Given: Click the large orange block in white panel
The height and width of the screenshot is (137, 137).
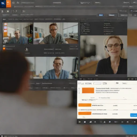Looking at the screenshot, I should [88, 90].
